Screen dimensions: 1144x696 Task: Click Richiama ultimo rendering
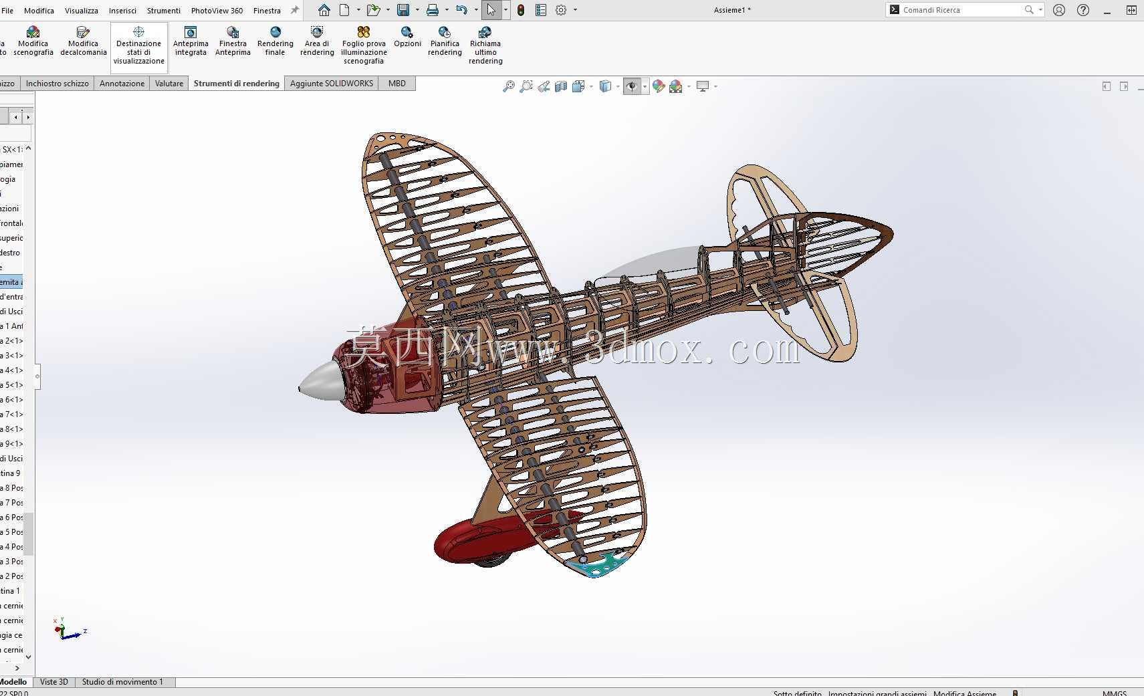[x=485, y=46]
